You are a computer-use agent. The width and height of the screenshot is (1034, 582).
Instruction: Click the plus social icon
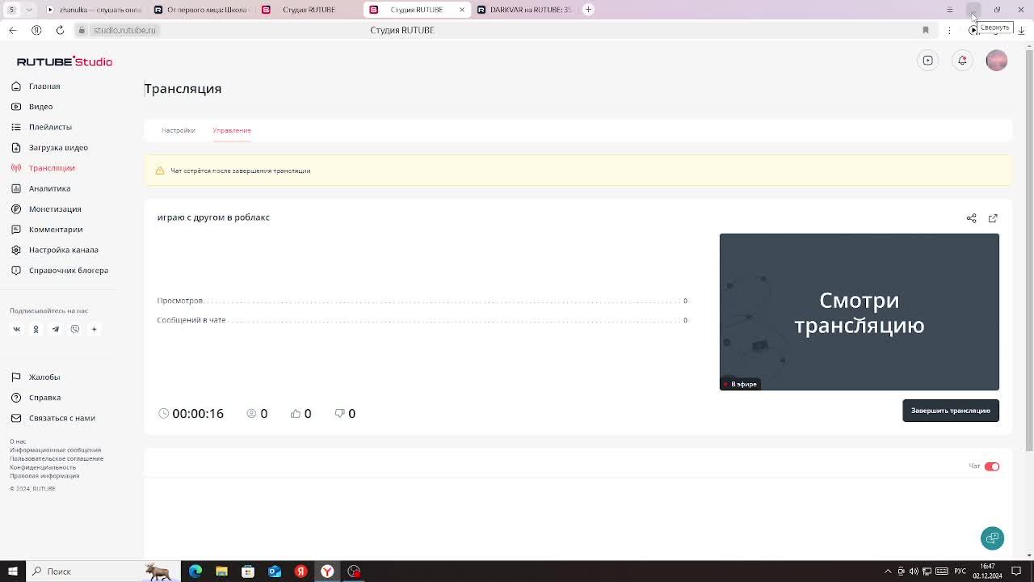94,329
